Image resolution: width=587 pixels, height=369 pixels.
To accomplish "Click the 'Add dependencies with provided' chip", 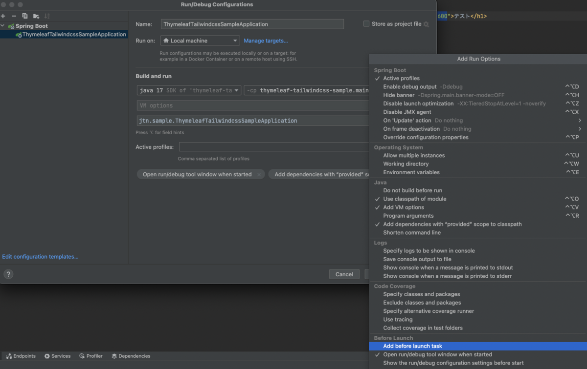I will (x=319, y=174).
